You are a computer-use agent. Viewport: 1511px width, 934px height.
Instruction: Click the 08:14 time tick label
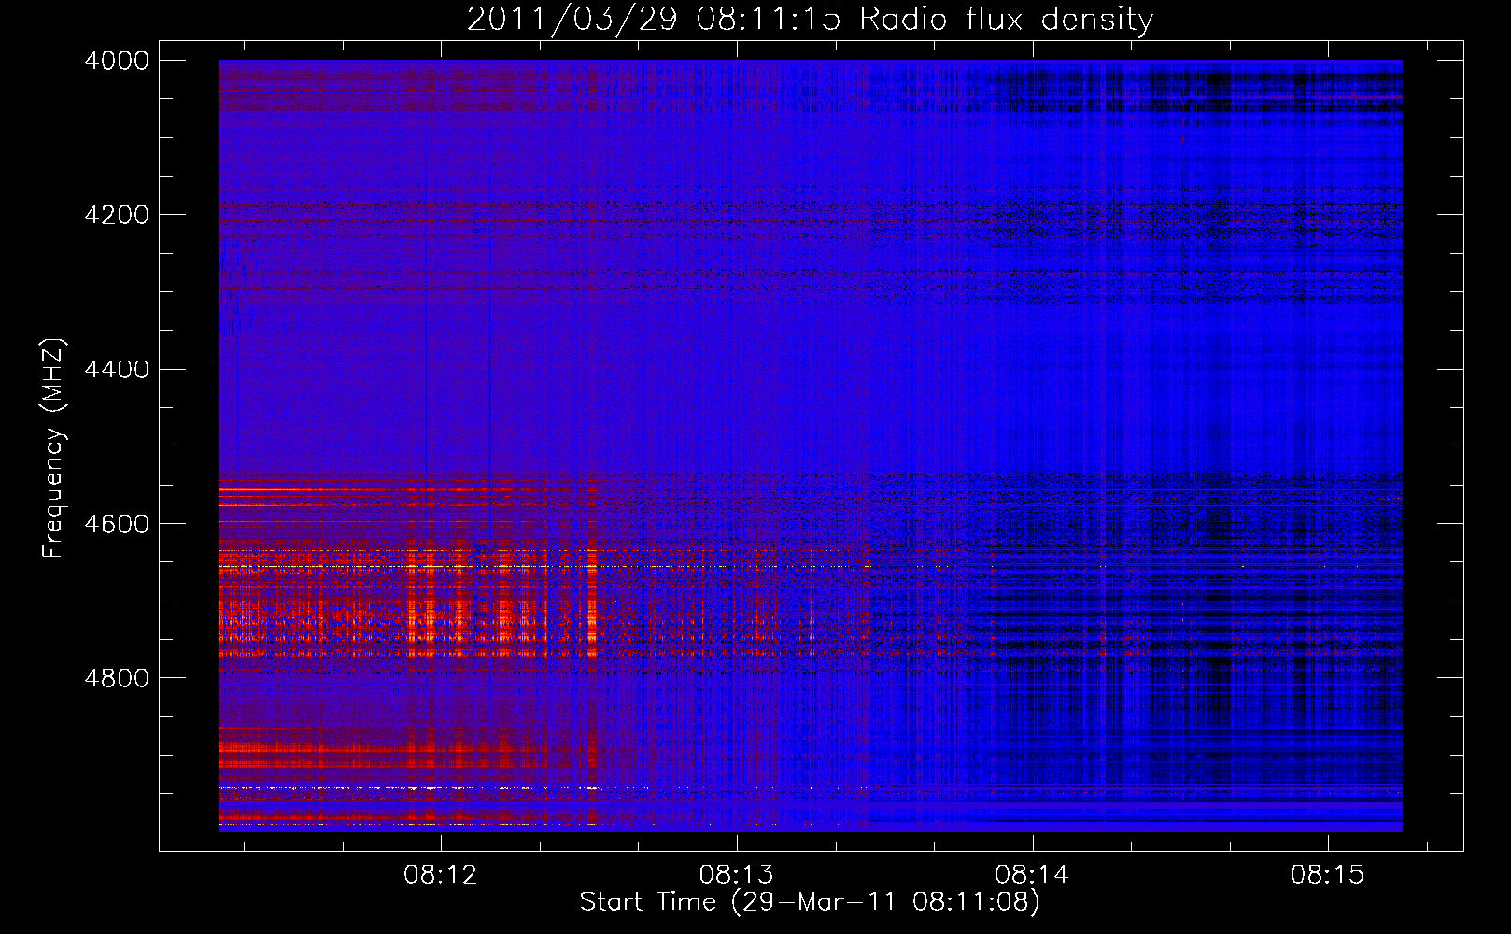coord(1032,875)
